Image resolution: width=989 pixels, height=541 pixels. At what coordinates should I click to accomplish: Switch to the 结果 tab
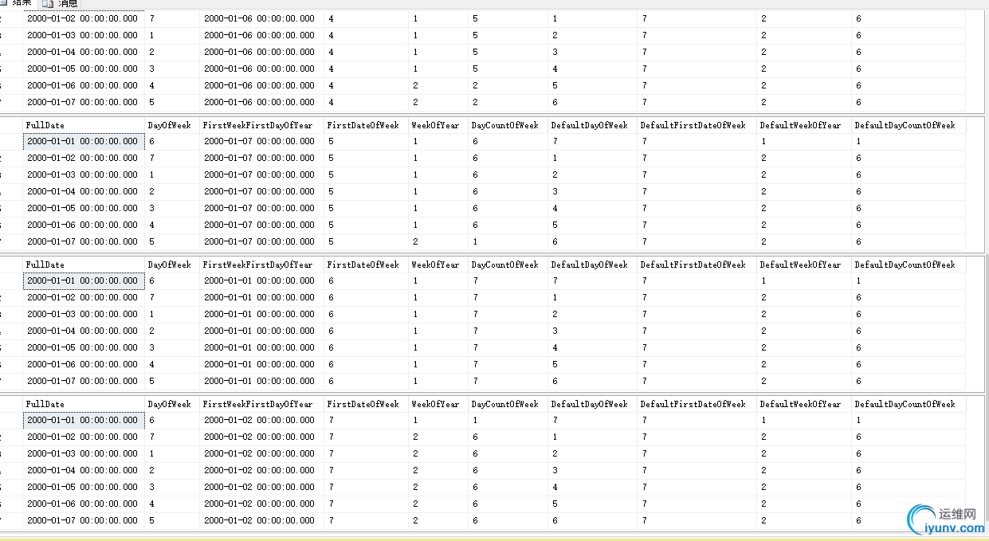(18, 3)
